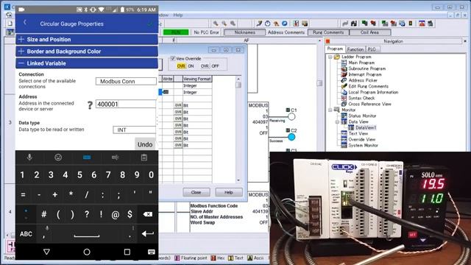Collapse the Linked Variable section
Viewport: 471px width, 265px height.
pos(87,63)
